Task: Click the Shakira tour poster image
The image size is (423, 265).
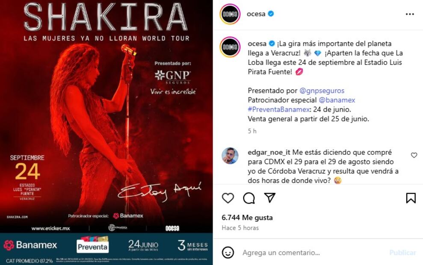Action: (x=106, y=132)
